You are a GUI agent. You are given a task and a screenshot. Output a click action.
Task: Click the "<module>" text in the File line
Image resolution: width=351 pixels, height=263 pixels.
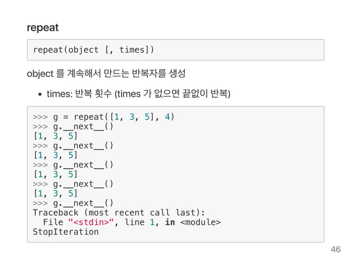(200, 222)
